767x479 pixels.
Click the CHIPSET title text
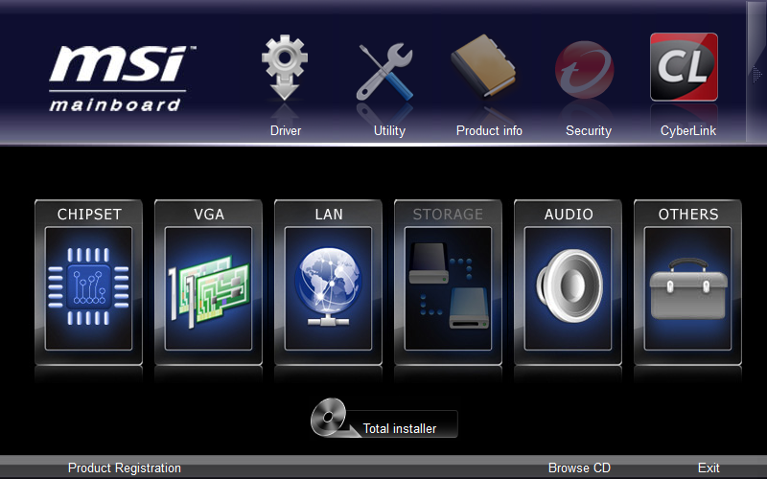coord(89,214)
